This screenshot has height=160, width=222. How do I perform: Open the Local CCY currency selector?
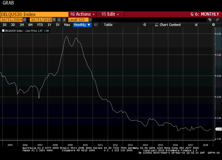(x=78, y=20)
